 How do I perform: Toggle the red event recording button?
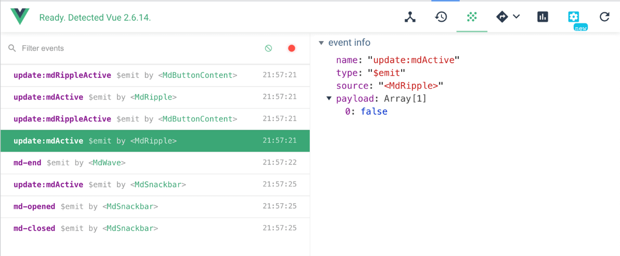[x=292, y=48]
